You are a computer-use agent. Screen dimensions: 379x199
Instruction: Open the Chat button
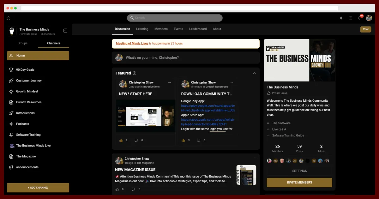point(366,29)
